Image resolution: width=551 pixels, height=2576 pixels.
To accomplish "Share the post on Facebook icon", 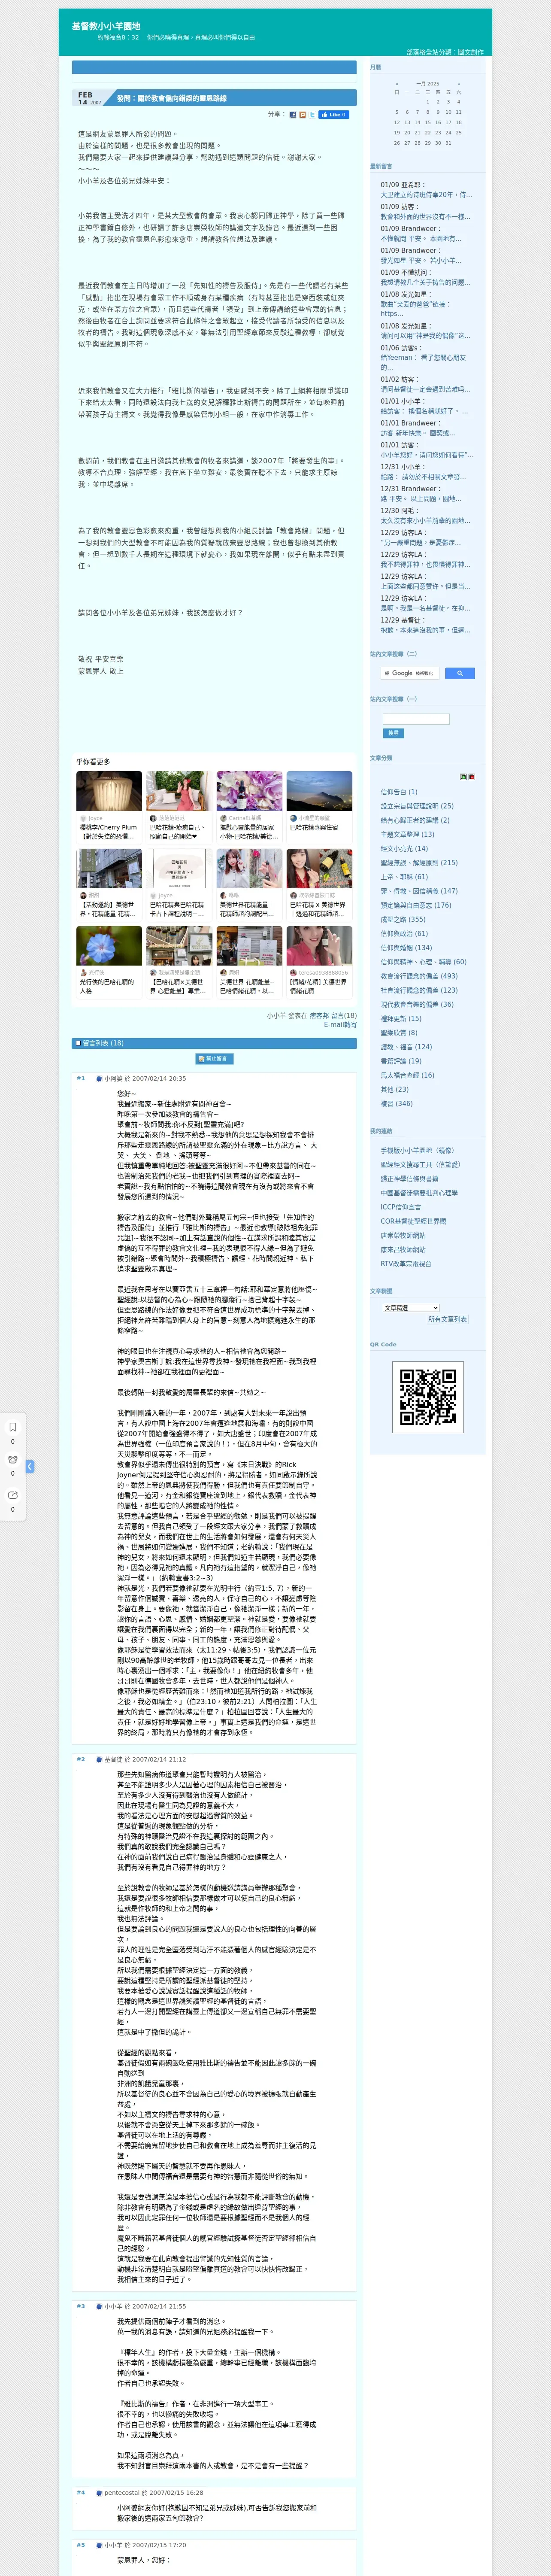I will tap(293, 114).
